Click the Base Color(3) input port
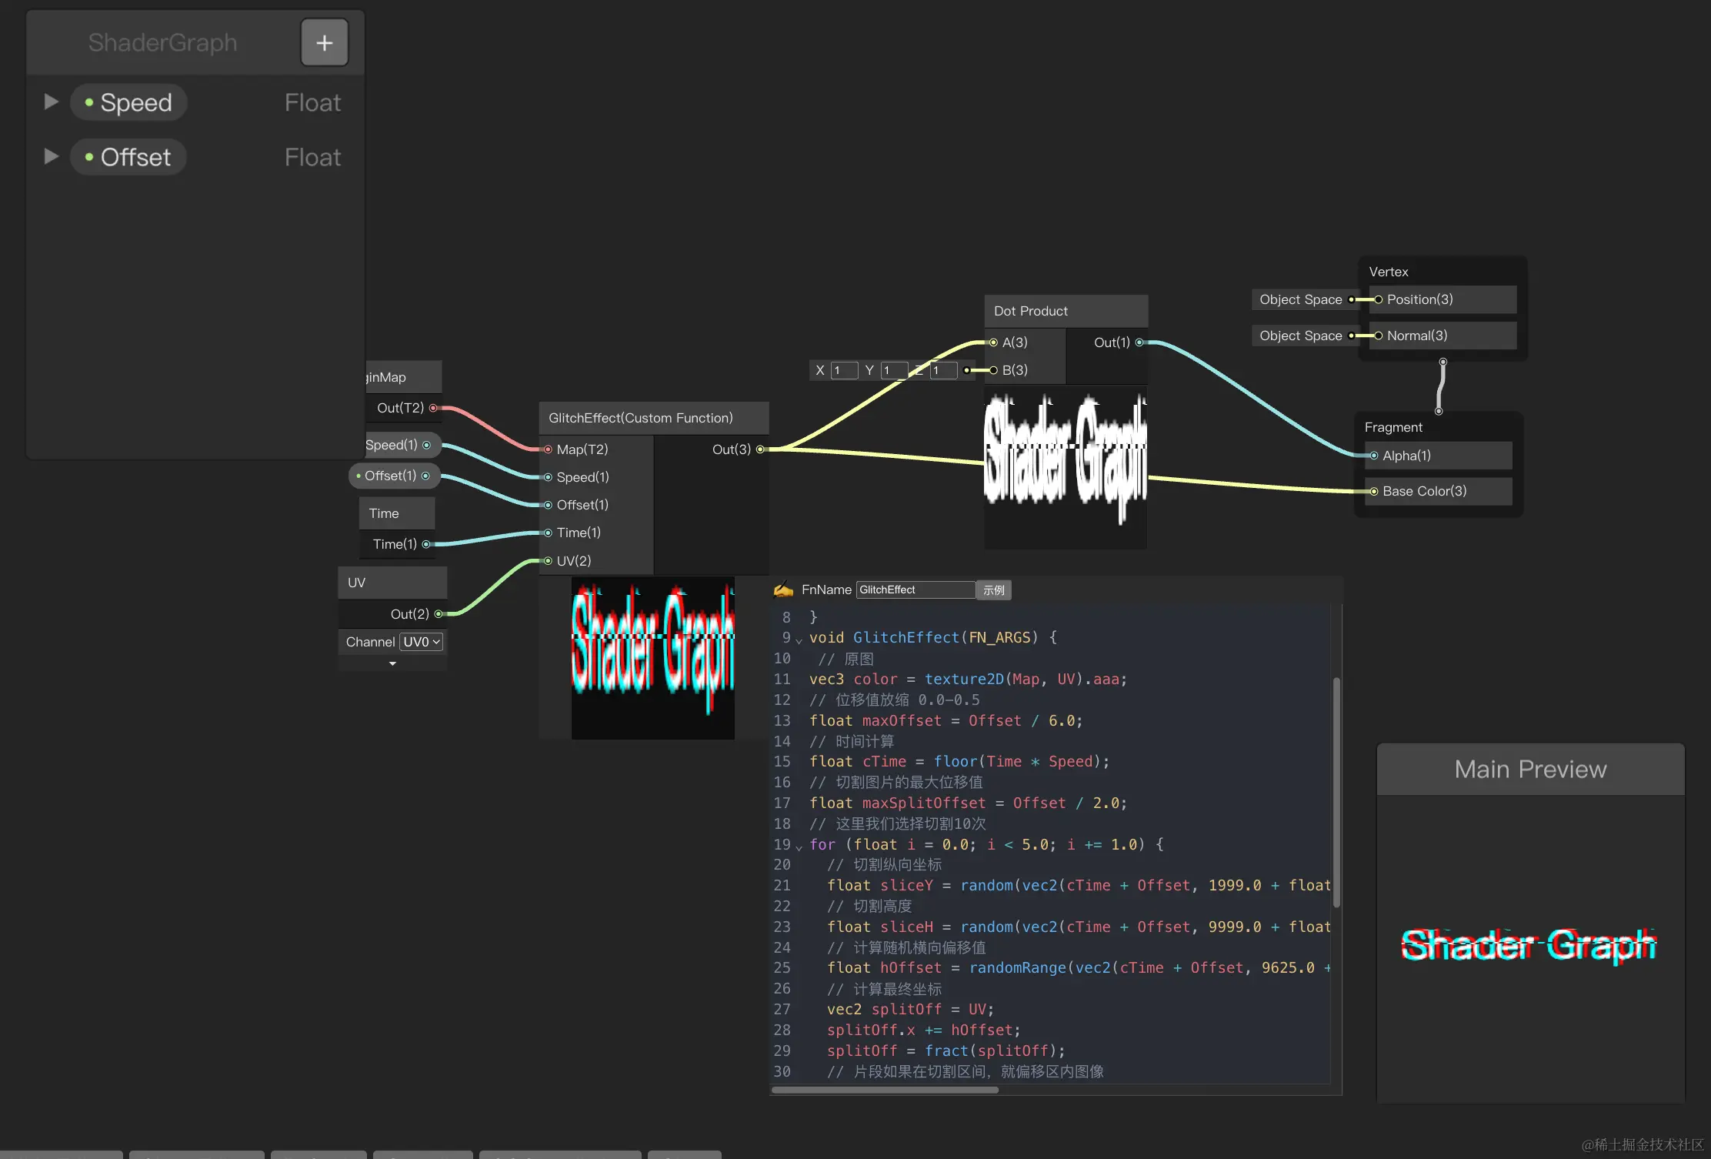1711x1159 pixels. (x=1374, y=491)
